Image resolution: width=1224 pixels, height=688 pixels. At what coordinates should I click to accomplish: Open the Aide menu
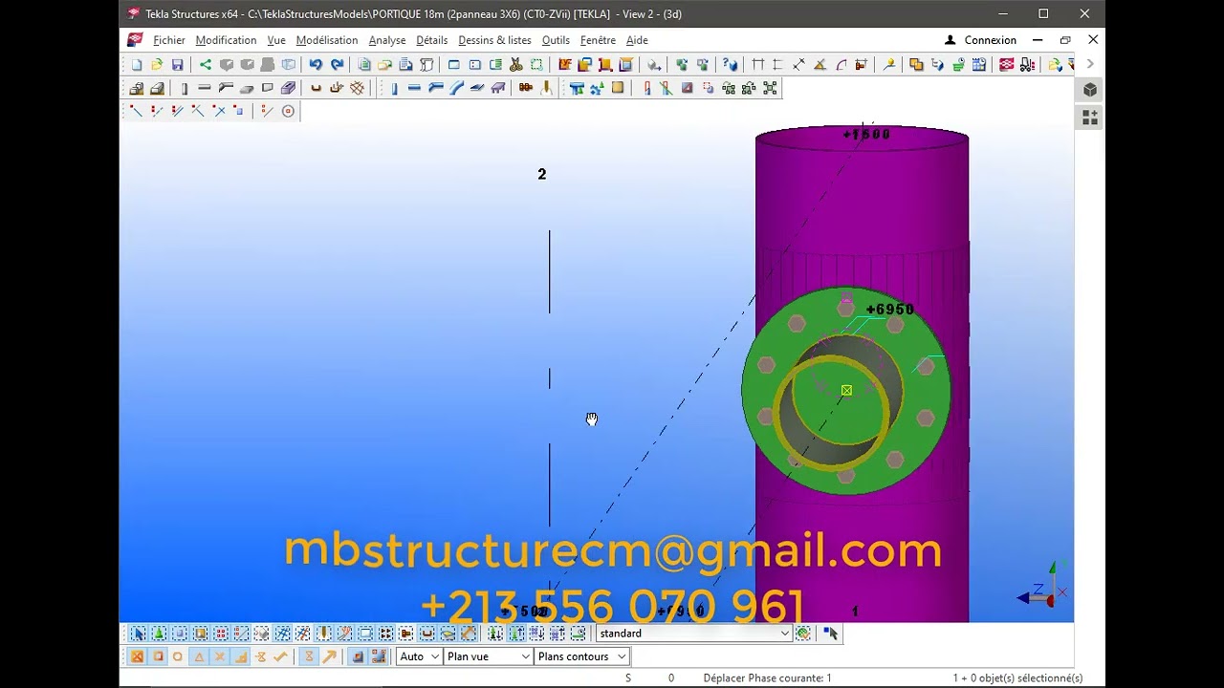(637, 40)
